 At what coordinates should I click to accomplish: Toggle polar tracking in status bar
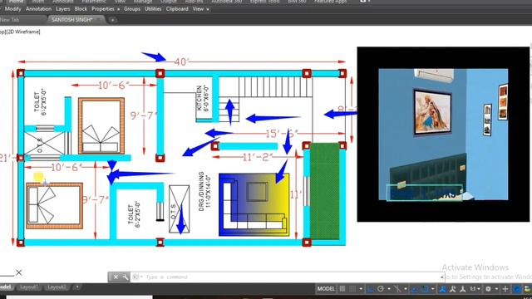click(x=381, y=289)
